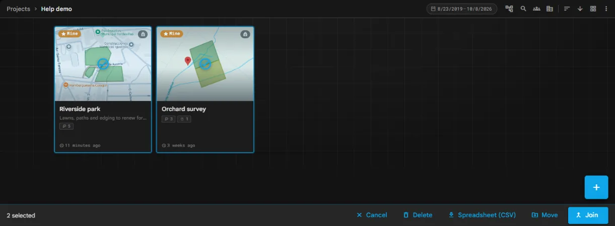Open the date range filter 8/23/2019–10/8/2026
The width and height of the screenshot is (615, 226).
(x=462, y=9)
